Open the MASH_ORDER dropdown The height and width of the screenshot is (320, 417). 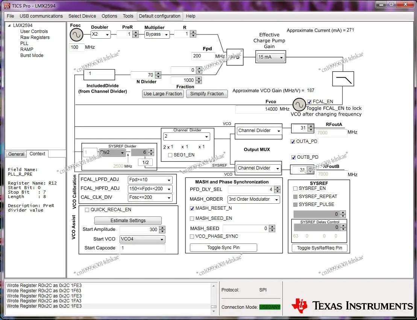pyautogui.click(x=254, y=199)
